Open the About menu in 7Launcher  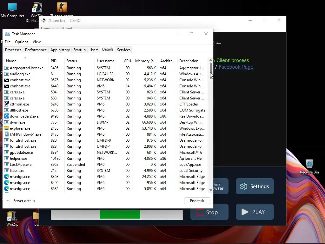click(67, 28)
